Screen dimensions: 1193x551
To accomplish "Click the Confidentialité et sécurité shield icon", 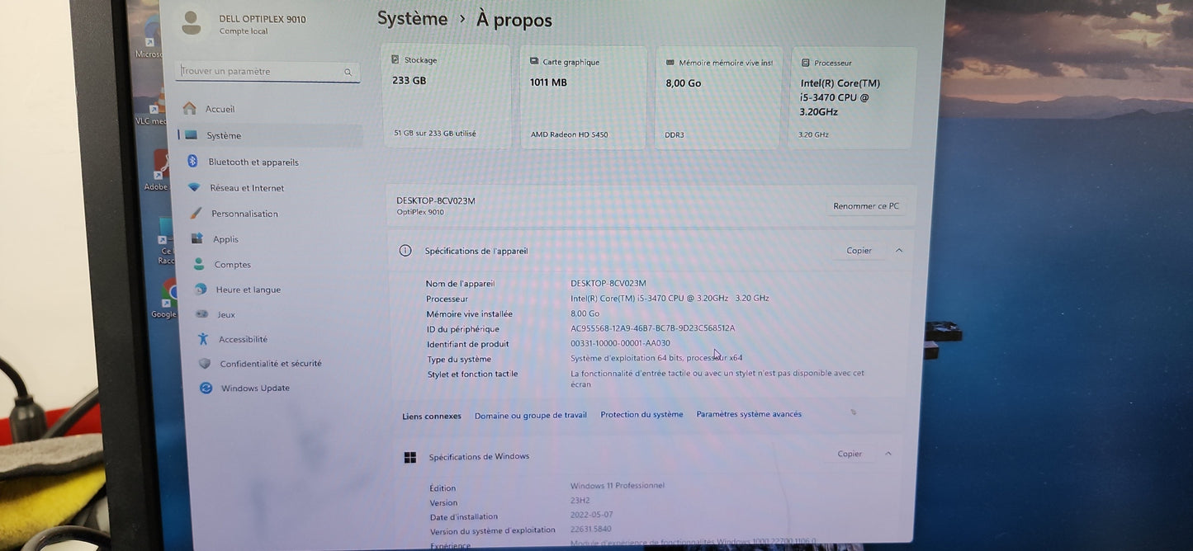I will [205, 363].
